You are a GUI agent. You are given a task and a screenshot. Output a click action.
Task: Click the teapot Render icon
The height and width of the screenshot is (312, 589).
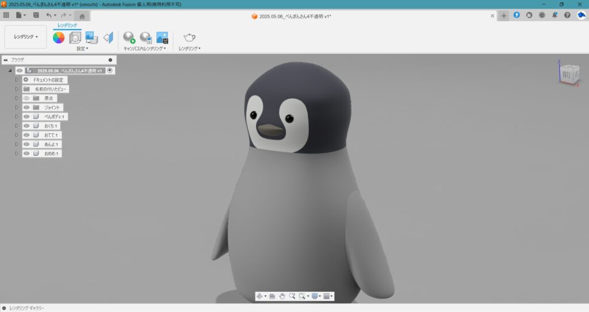(189, 38)
